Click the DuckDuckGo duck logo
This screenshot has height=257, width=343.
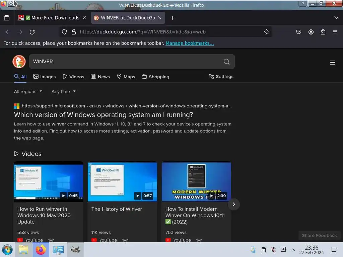(19, 62)
